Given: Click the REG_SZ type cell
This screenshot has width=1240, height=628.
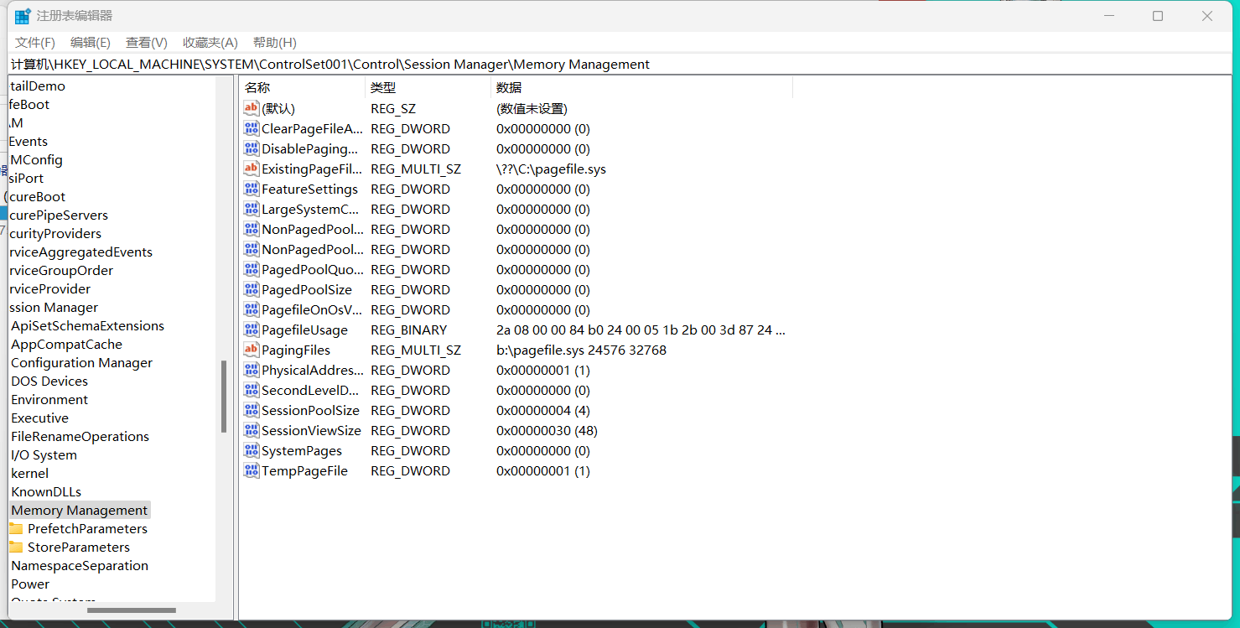Looking at the screenshot, I should pyautogui.click(x=393, y=108).
